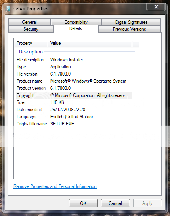Open Remove Properties and Personal Information link

(55, 186)
